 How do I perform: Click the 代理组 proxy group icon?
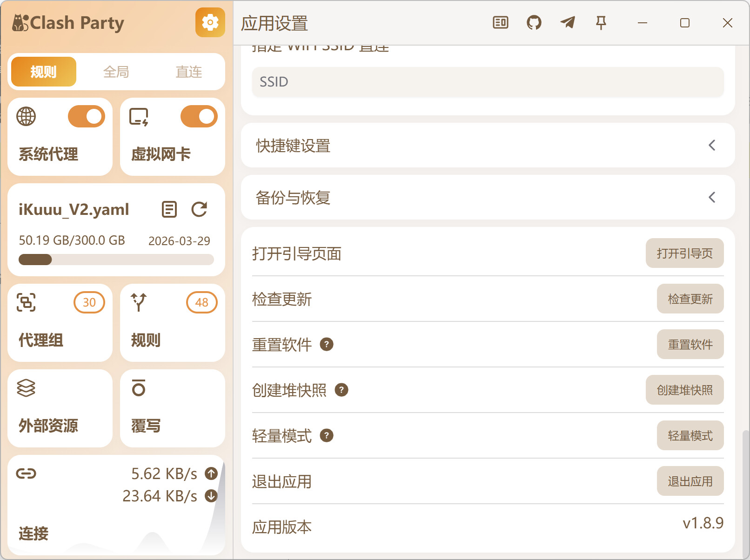tap(26, 302)
